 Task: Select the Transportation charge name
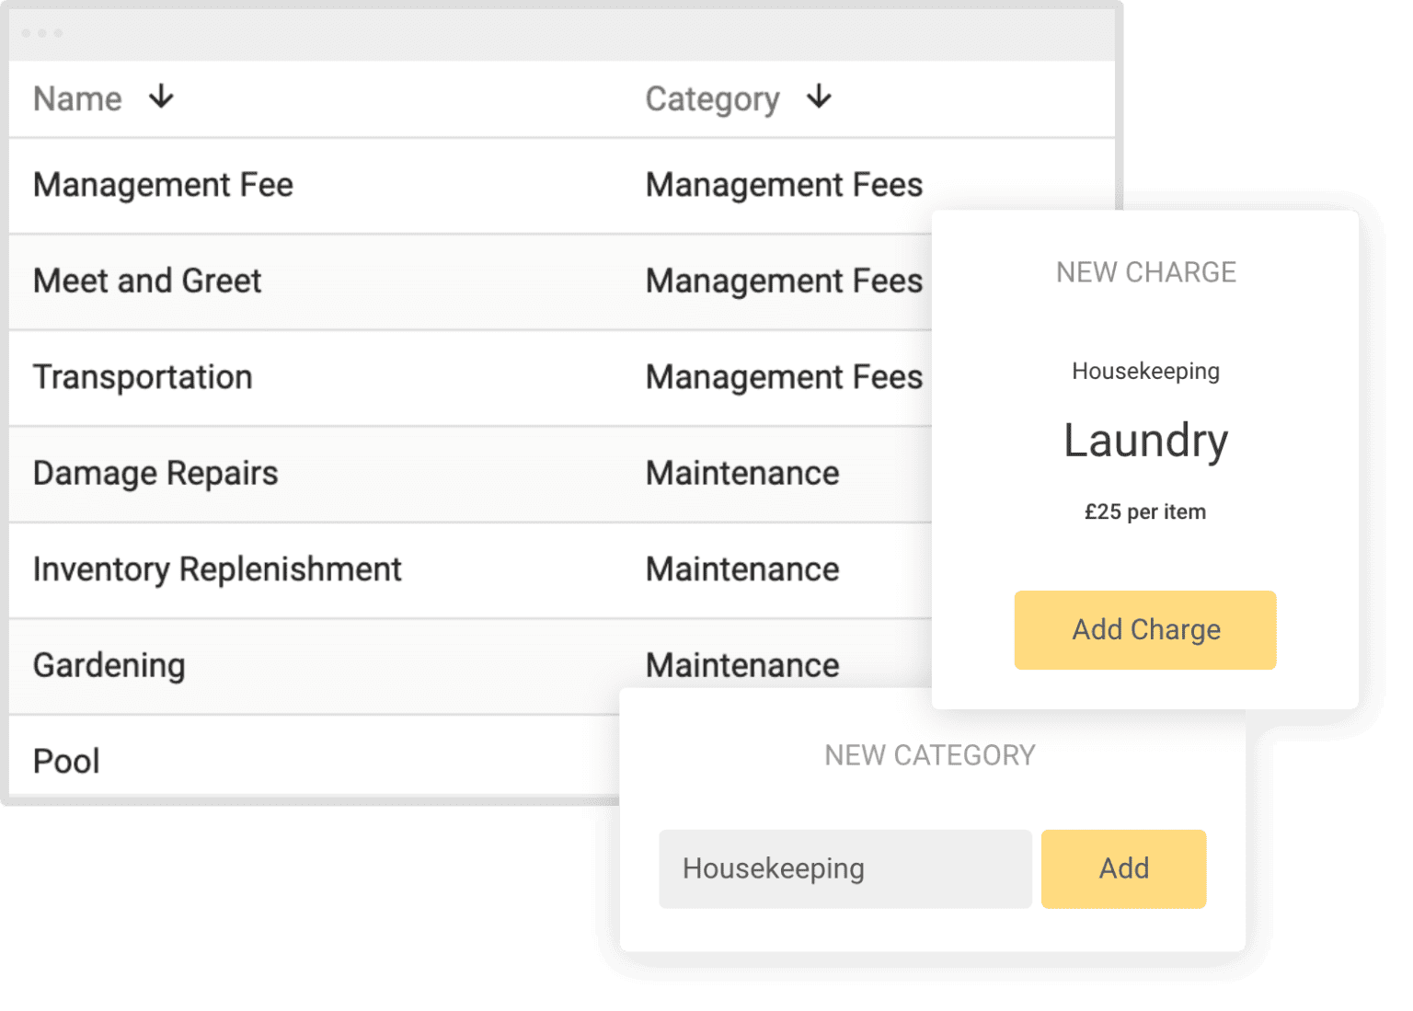coord(143,377)
